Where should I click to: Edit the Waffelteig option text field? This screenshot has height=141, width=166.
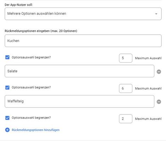point(79,101)
